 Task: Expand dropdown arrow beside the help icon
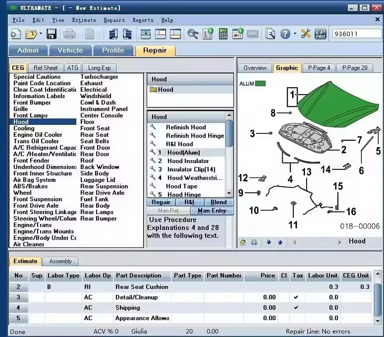coord(295,34)
